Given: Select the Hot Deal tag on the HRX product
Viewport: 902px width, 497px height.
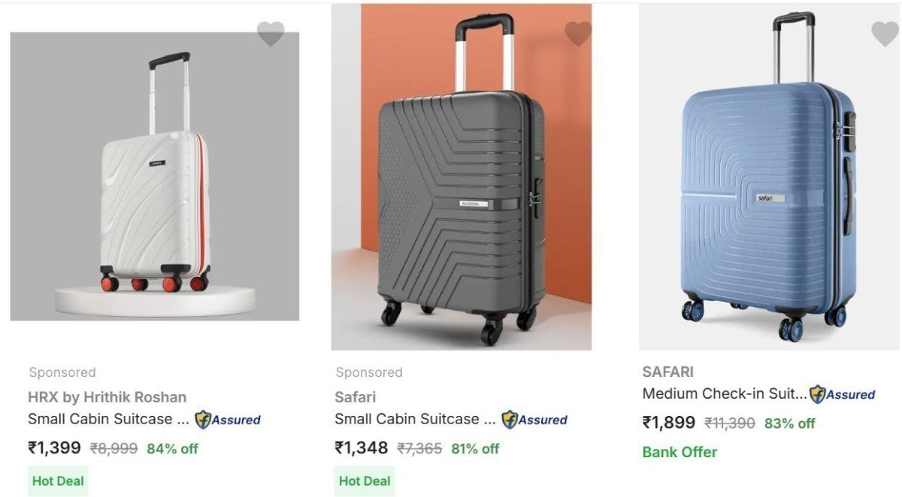Looking at the screenshot, I should coord(57,480).
